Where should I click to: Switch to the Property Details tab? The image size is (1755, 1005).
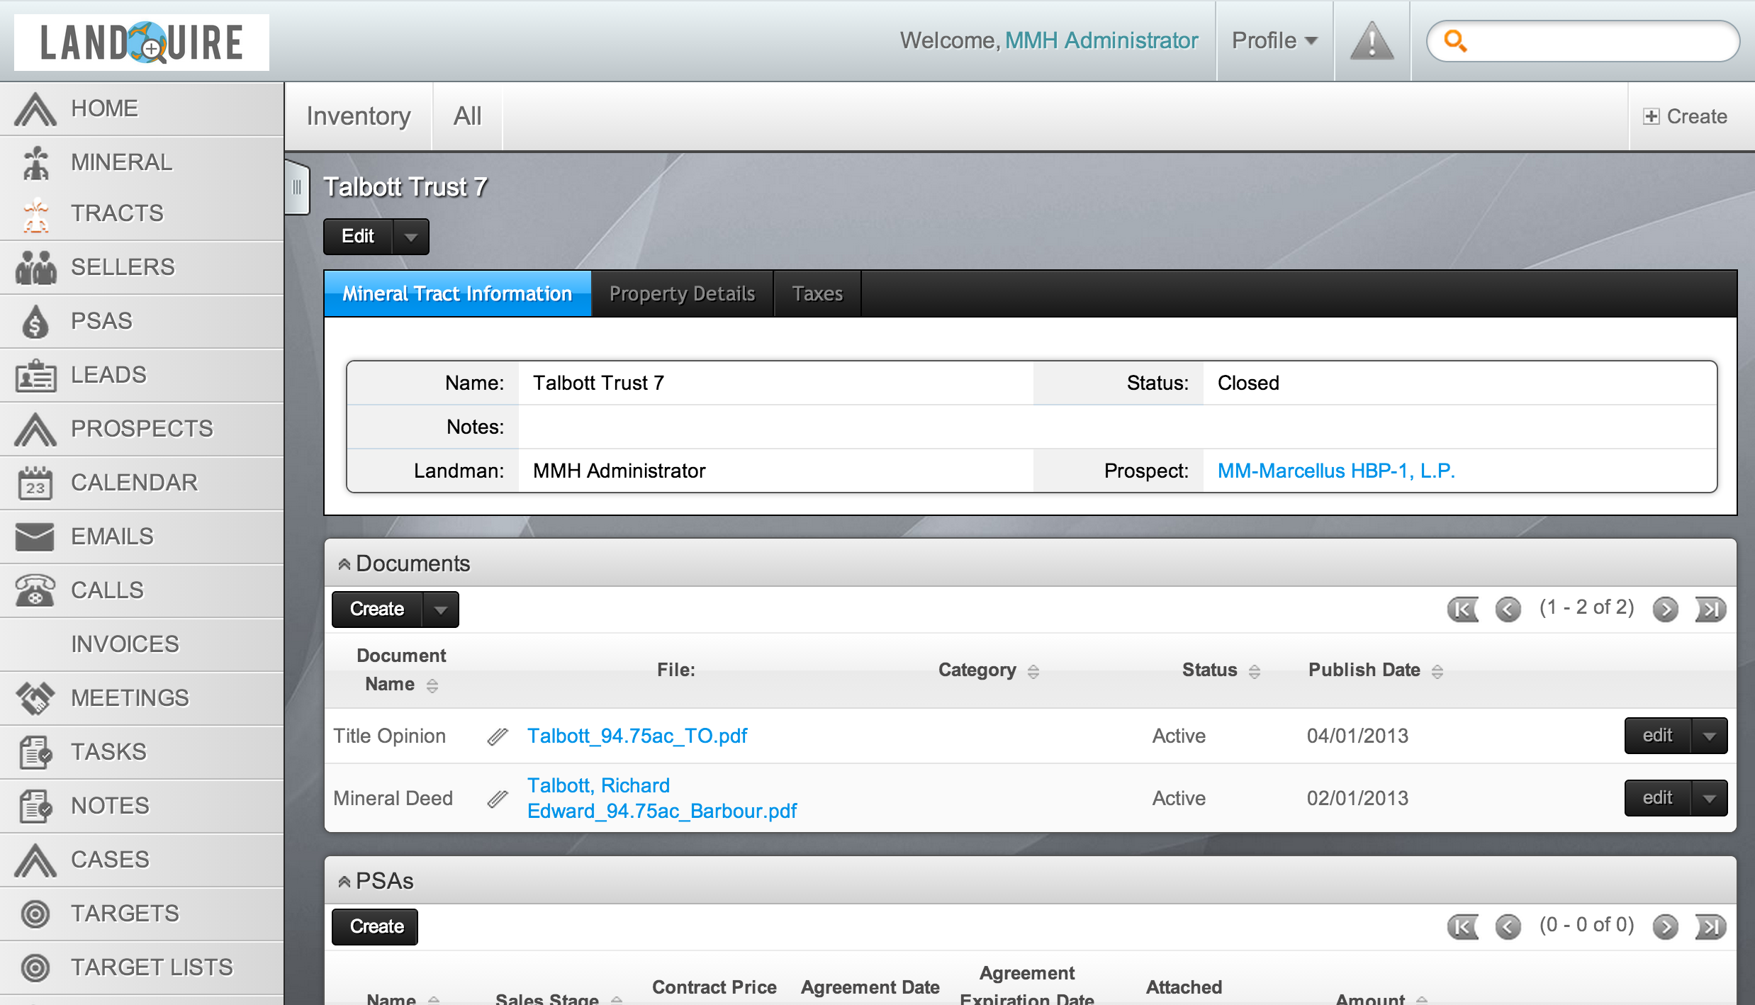[x=682, y=293]
